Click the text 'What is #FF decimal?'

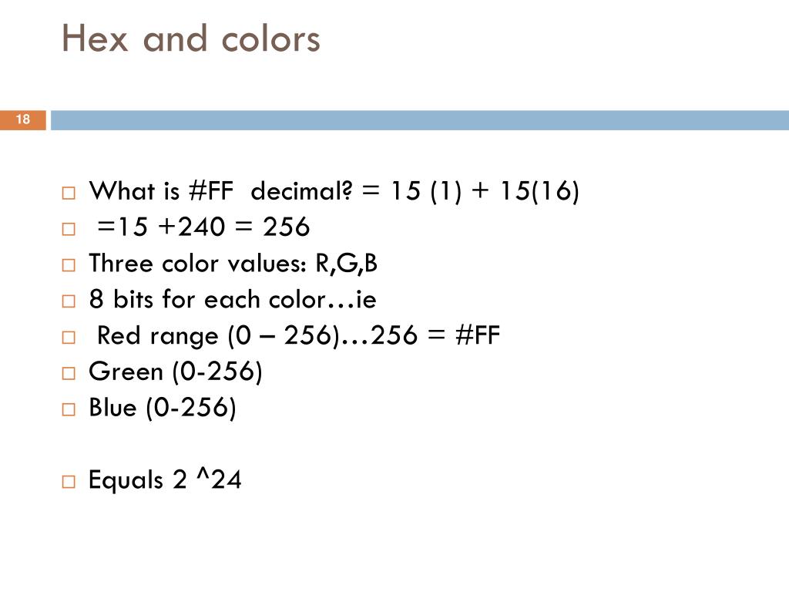coord(221,191)
